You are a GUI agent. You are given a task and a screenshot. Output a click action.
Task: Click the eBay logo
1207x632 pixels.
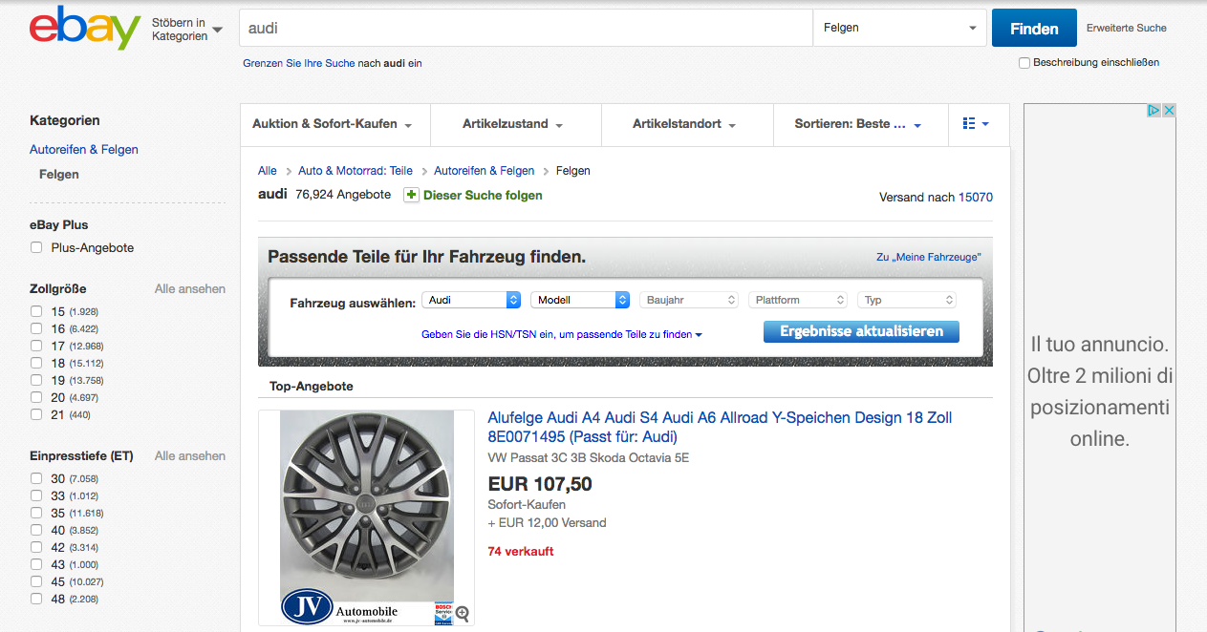click(x=85, y=28)
